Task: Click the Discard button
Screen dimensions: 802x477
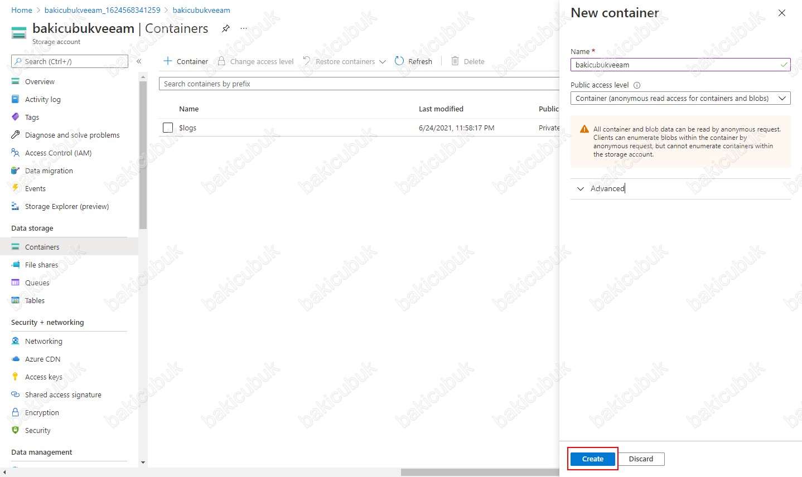Action: pyautogui.click(x=641, y=459)
